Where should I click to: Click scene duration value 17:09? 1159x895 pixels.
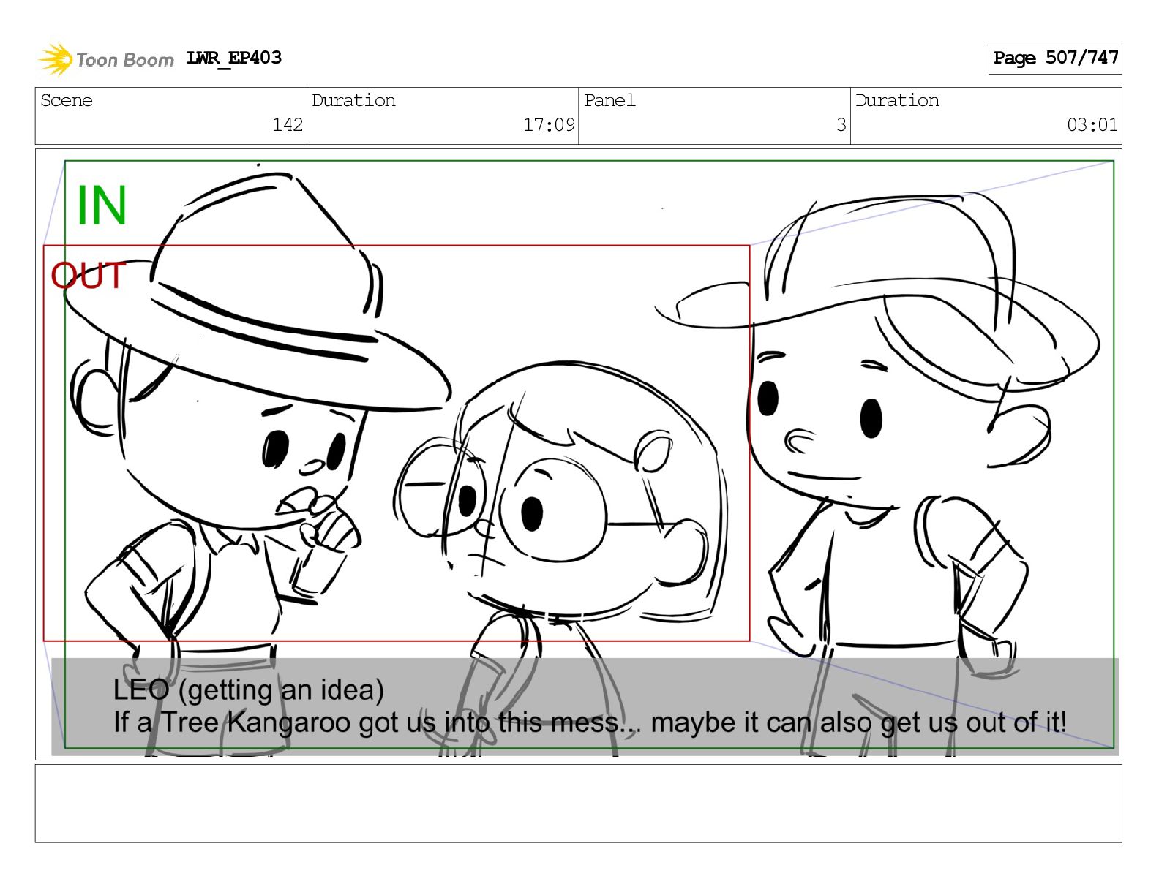pyautogui.click(x=549, y=125)
